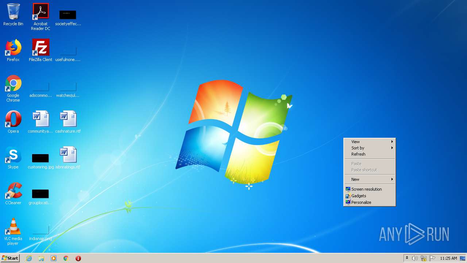Select cashnature.rtf document icon
The width and height of the screenshot is (467, 263).
(68, 122)
